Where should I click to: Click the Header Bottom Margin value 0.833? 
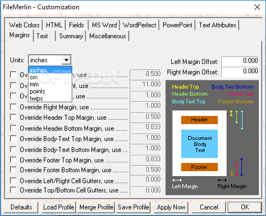[146, 127]
